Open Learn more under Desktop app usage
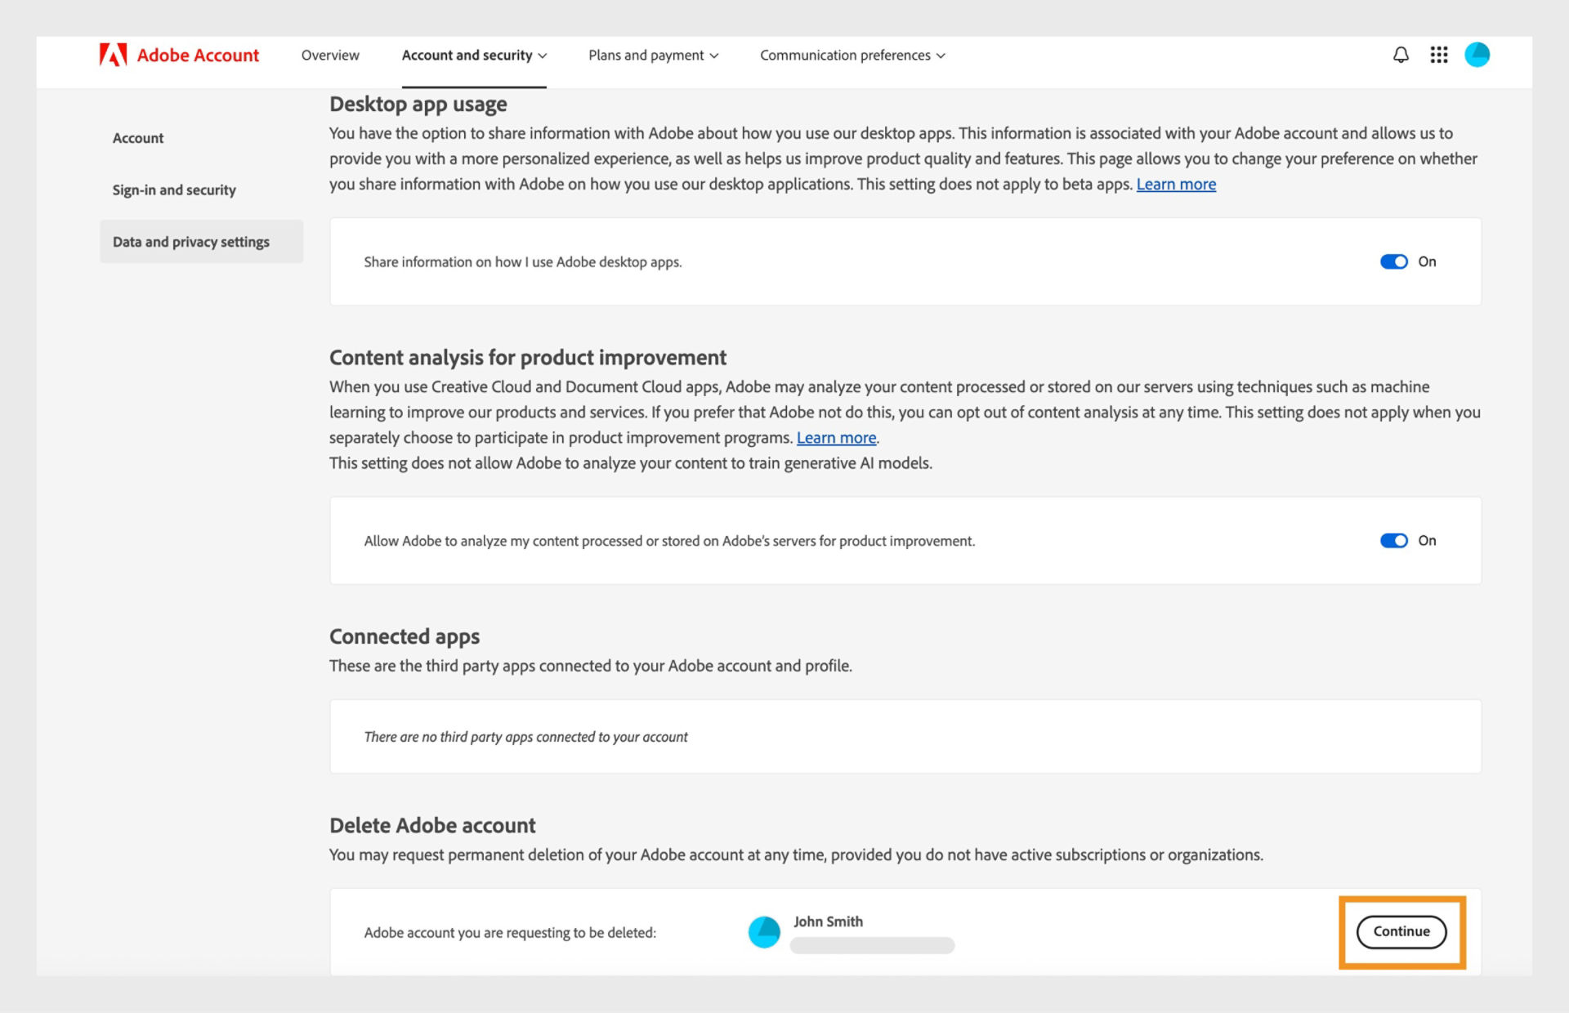1569x1013 pixels. click(1176, 184)
